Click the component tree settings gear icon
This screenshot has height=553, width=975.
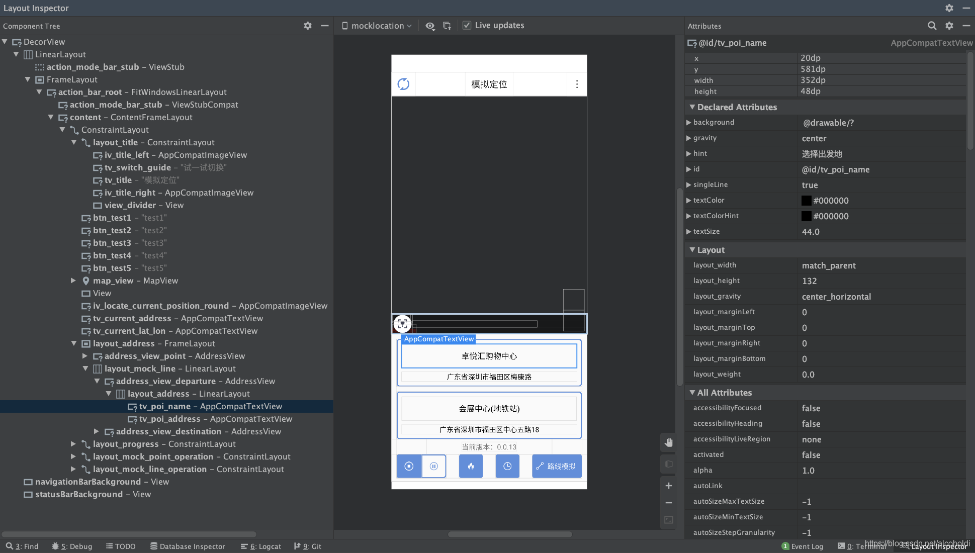tap(307, 26)
